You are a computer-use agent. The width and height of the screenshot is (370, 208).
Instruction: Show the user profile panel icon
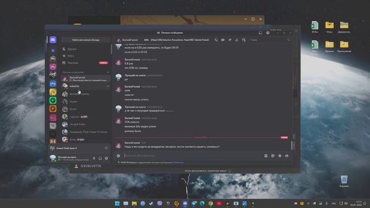[244, 40]
